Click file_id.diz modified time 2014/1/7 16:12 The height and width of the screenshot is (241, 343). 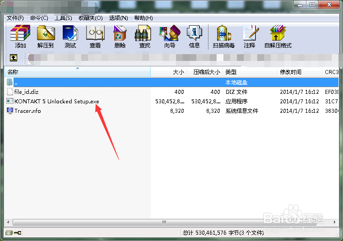[x=299, y=92]
